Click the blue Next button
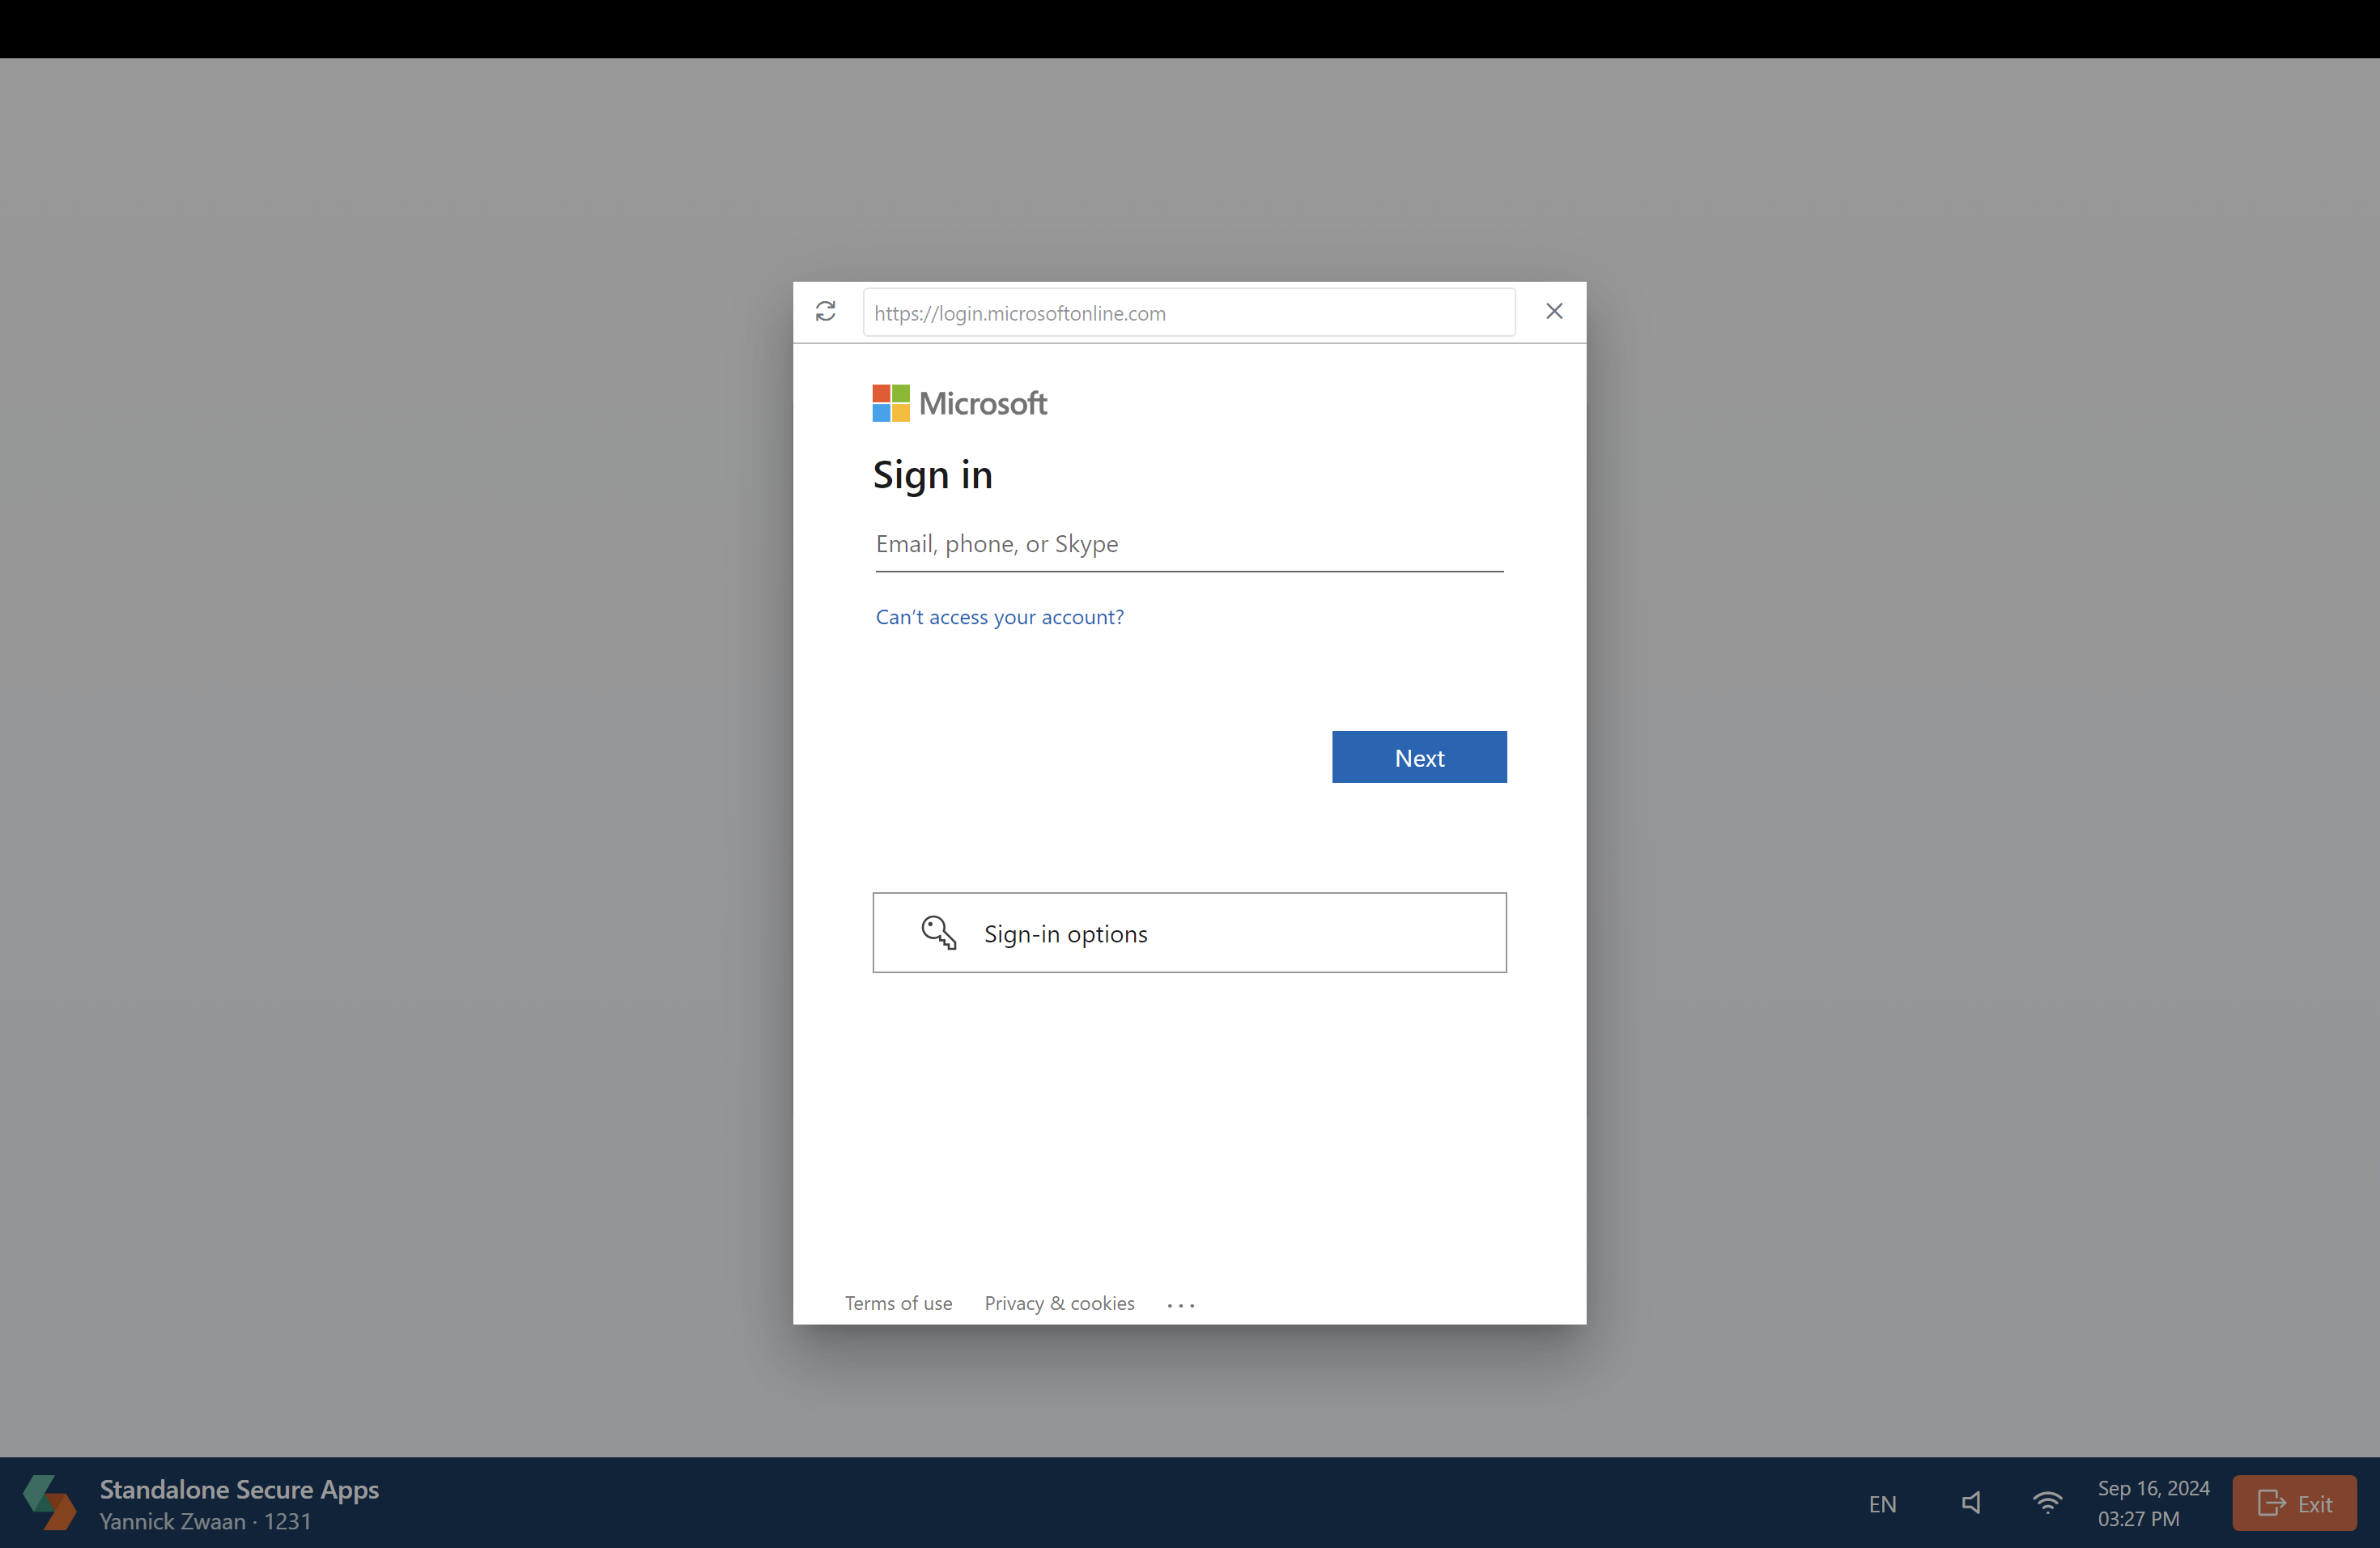 [x=1418, y=757]
